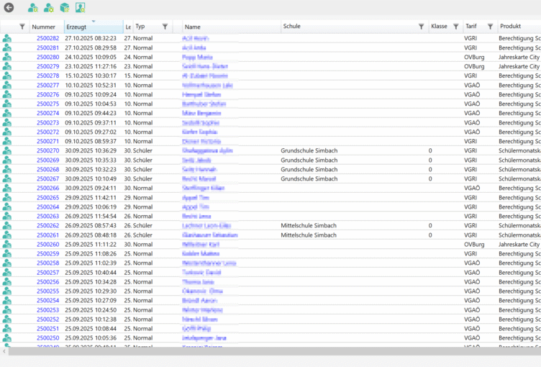Screen dimensions: 541x367
Task: Open the filter in the first icon column
Action: (x=22, y=27)
